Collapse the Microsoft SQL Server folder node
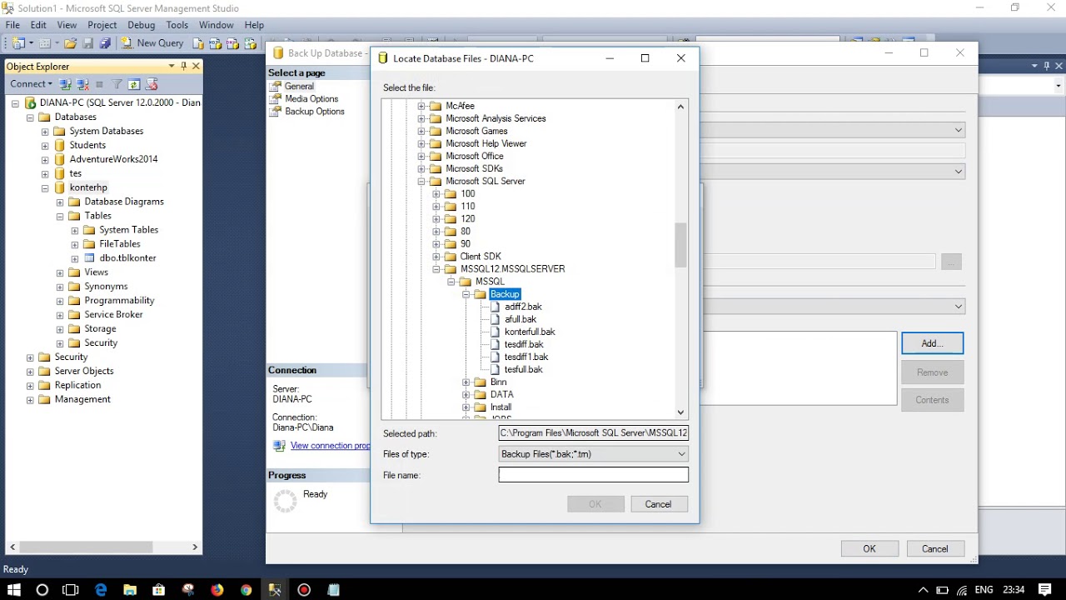The width and height of the screenshot is (1066, 600). 421,181
